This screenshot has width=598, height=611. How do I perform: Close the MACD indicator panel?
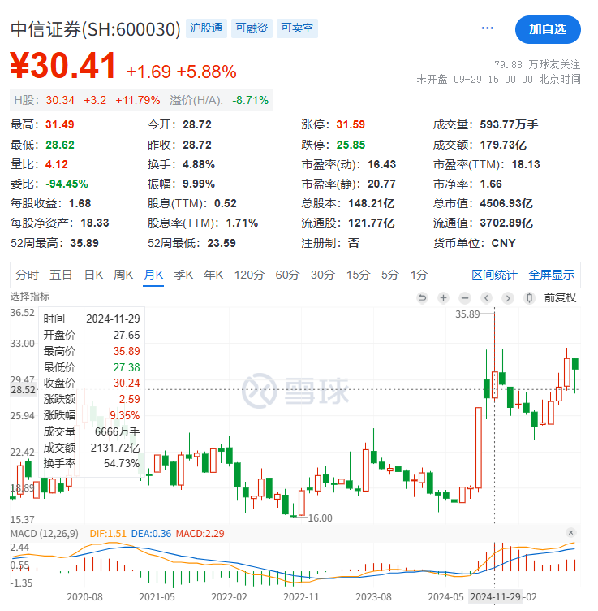coord(570,533)
